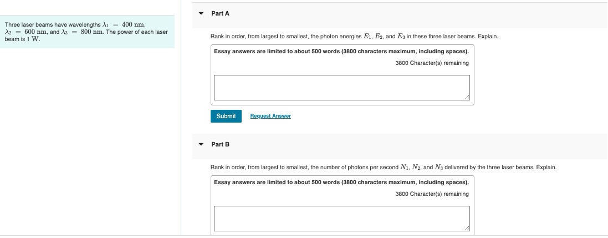Click the photon energies ranking question text
This screenshot has width=608, height=238.
(354, 37)
